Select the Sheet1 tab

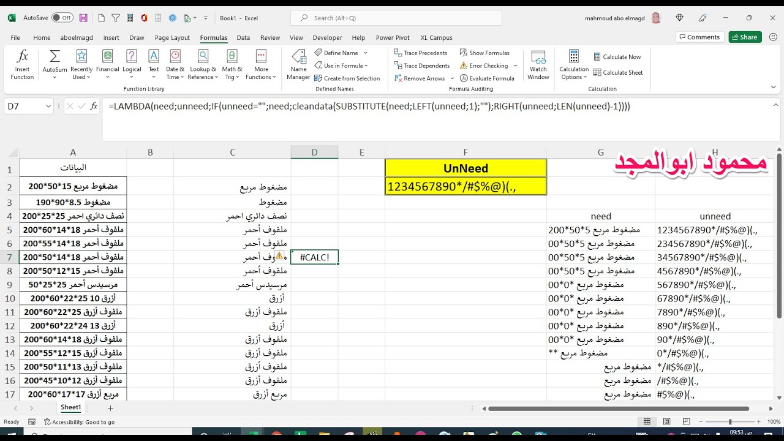[70, 407]
